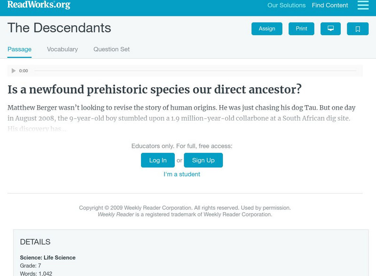
Task: Open the hamburger menu icon
Action: 363,5
